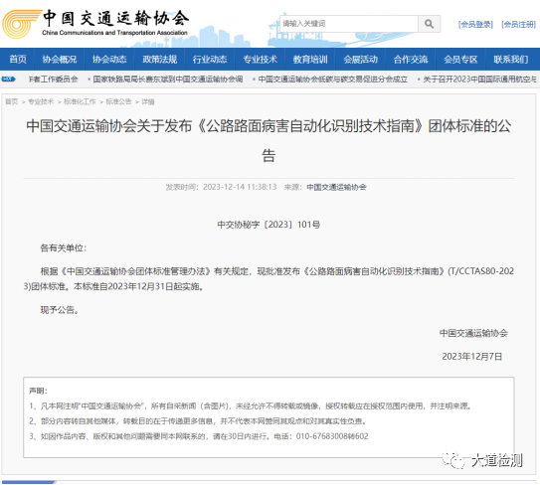The image size is (540, 485).
Task: Click the document number 中交协秘字〔2023〕101号
Action: pos(269,225)
